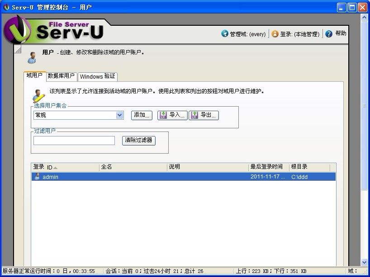Sort by the 最后登录时间 column header
The width and height of the screenshot is (370, 277).
click(x=269, y=167)
